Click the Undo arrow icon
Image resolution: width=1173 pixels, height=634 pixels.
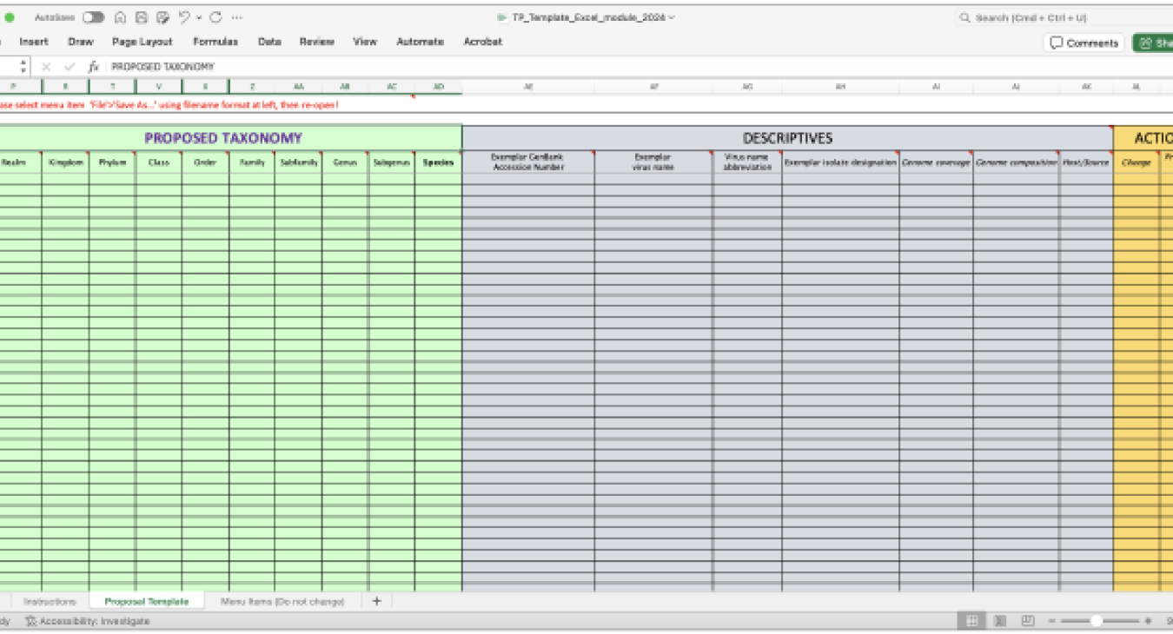tap(183, 17)
